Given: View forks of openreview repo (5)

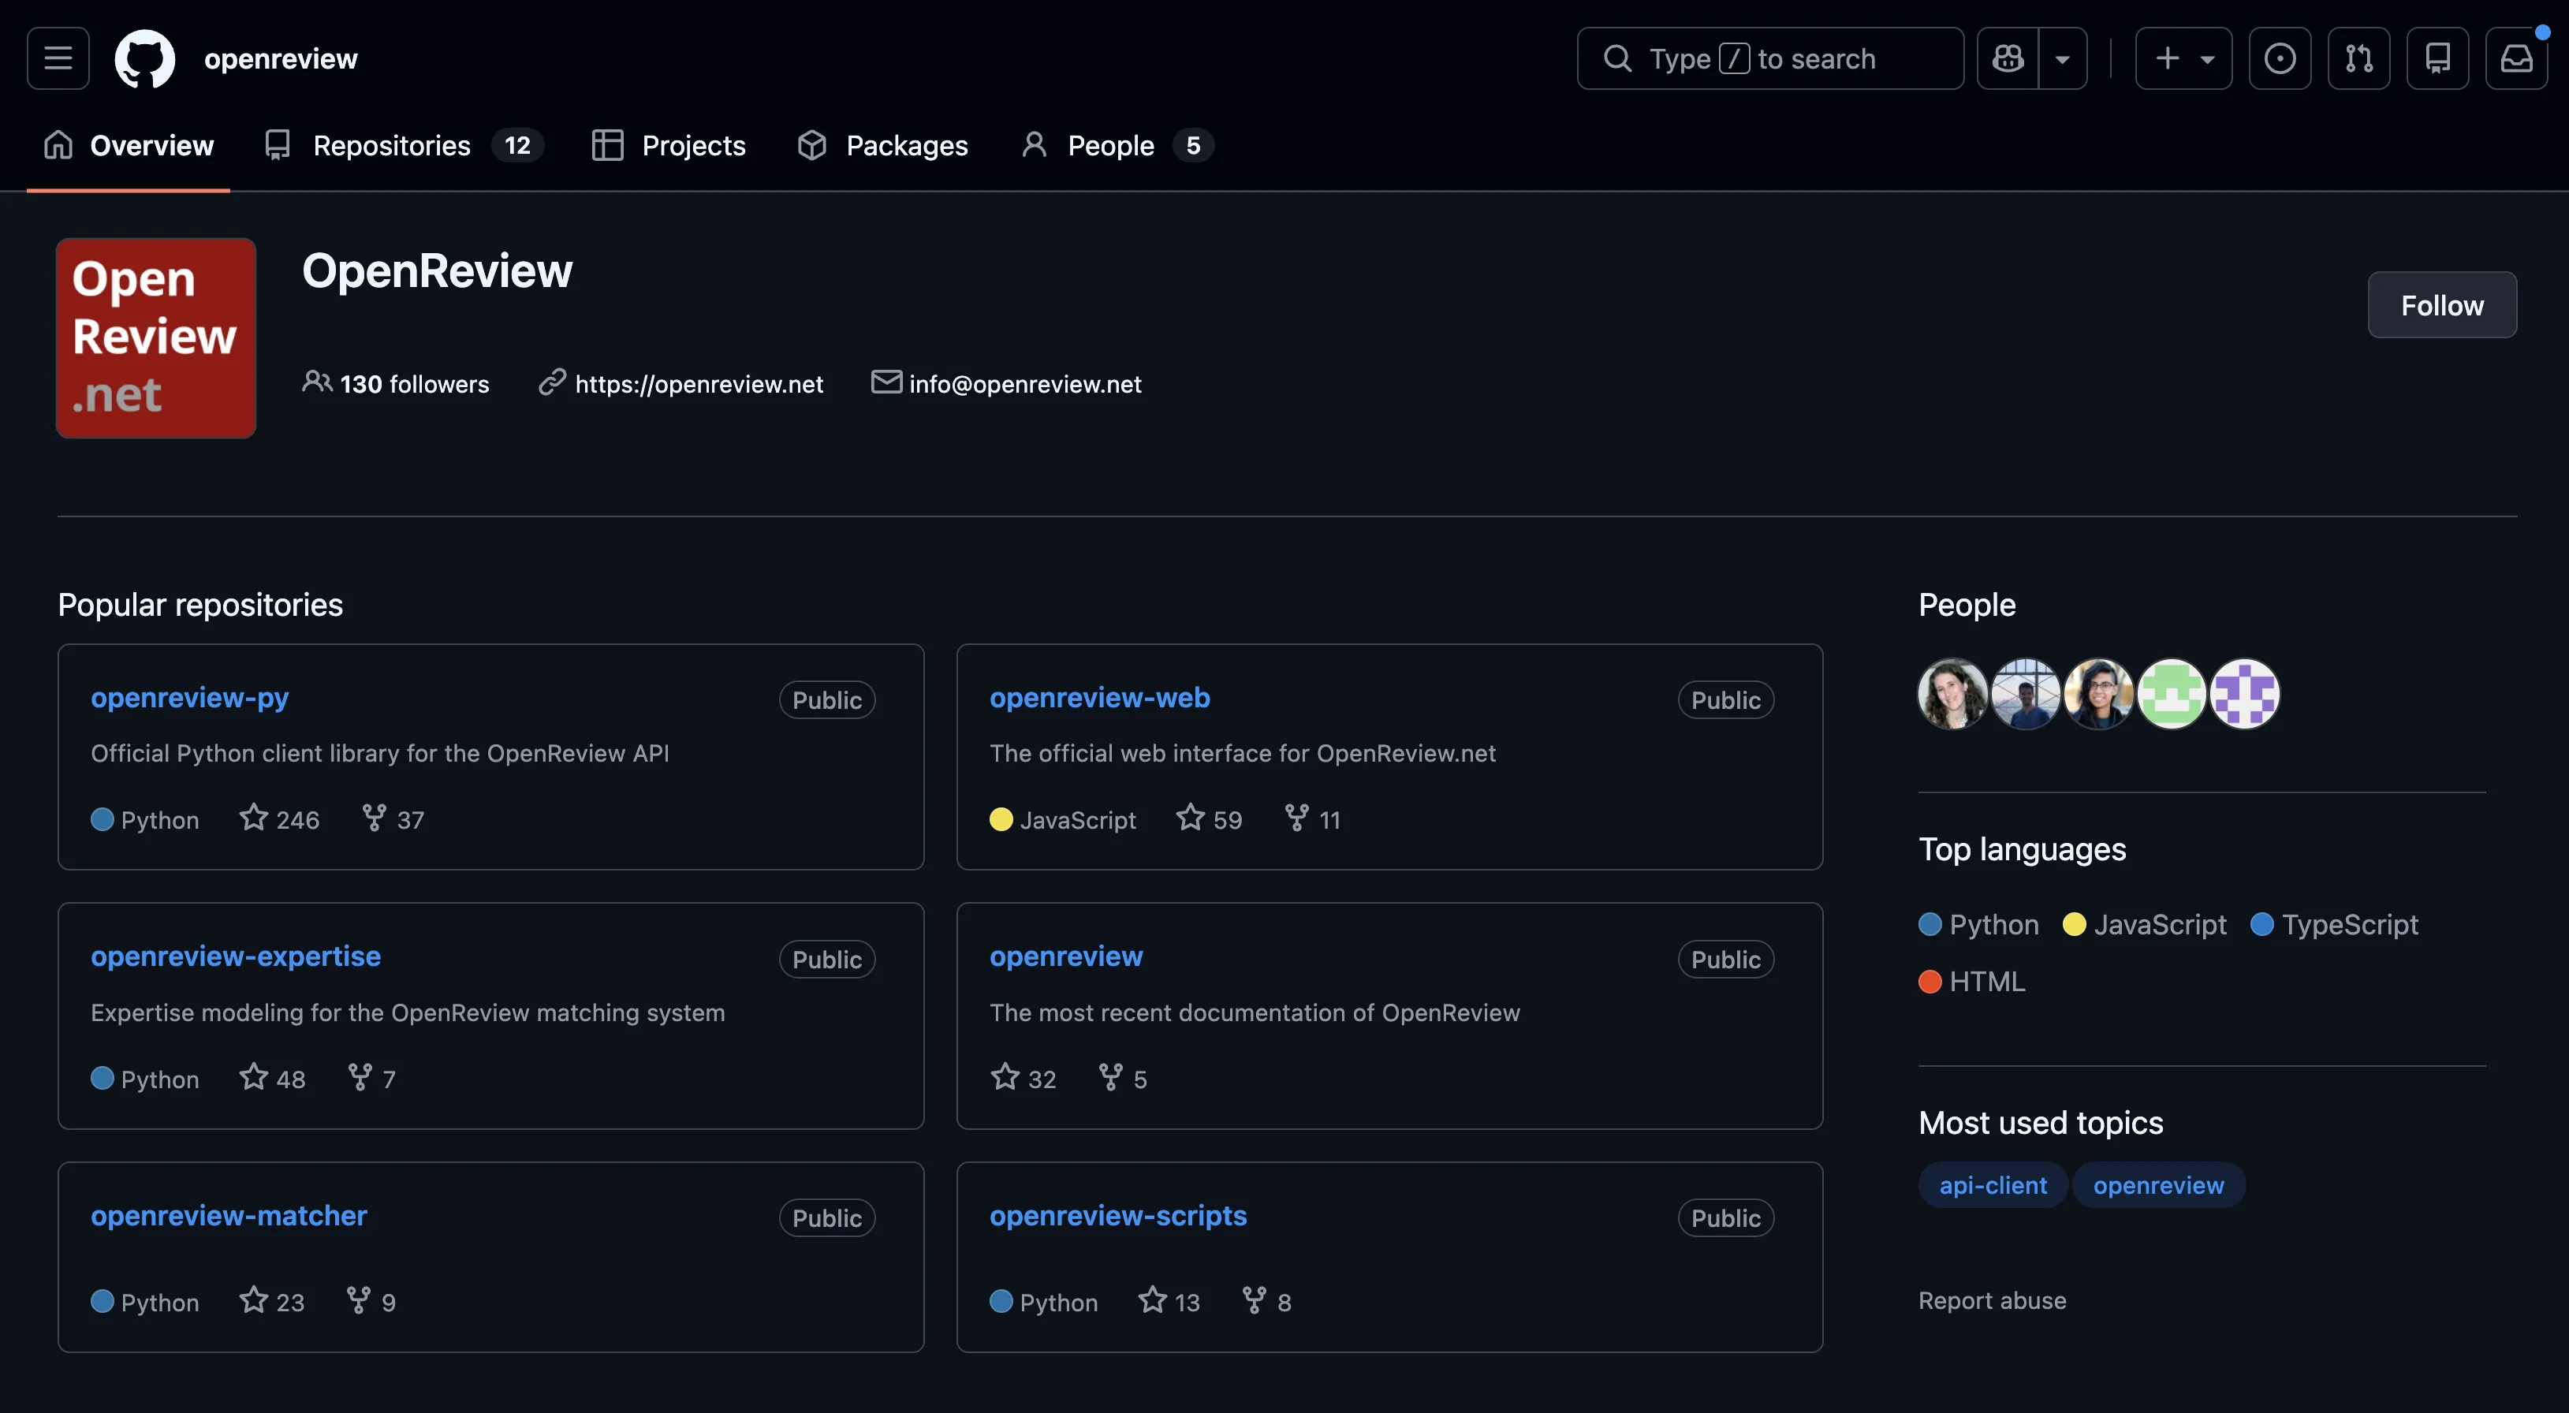Looking at the screenshot, I should [1122, 1079].
